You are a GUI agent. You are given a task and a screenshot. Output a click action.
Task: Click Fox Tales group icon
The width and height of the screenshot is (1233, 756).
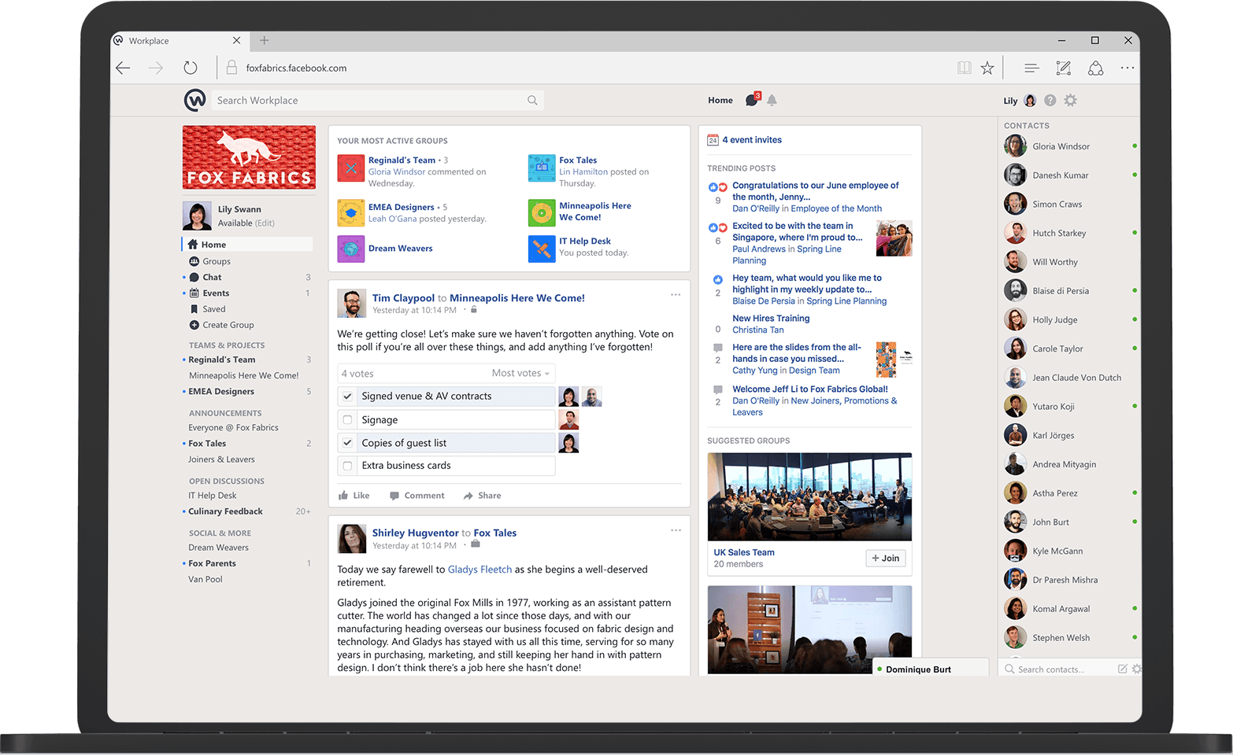point(542,168)
